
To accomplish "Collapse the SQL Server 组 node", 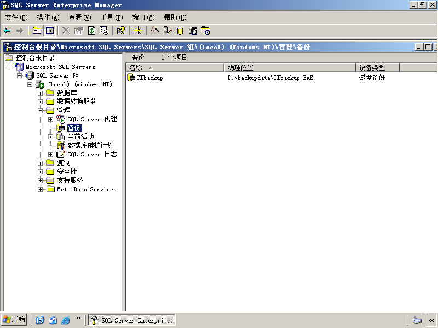I will [20, 75].
